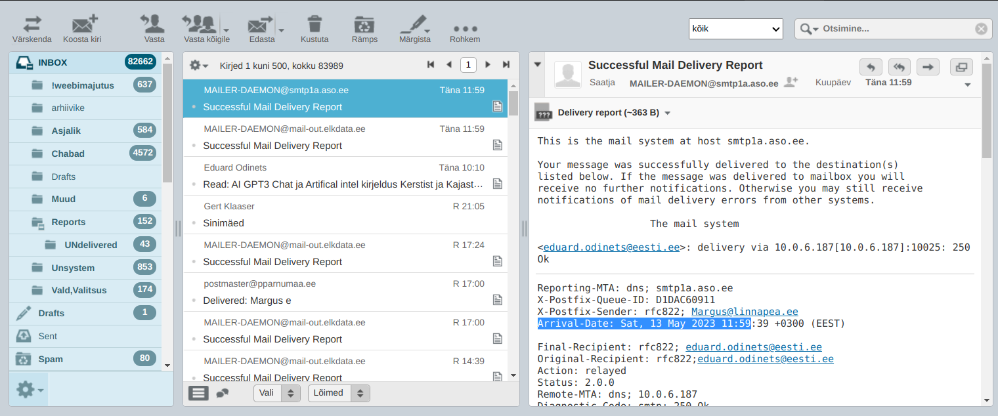
Task: Expand Delivery report attachment options
Action: tap(668, 113)
